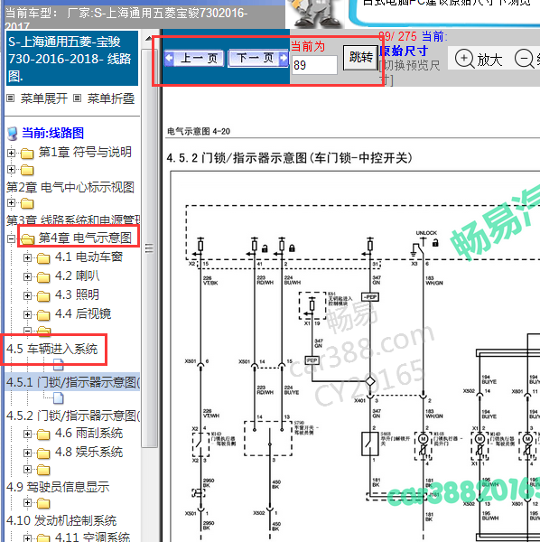The height and width of the screenshot is (542, 540).
Task: Select 4.5 车辆进入系统 section
Action: point(52,349)
